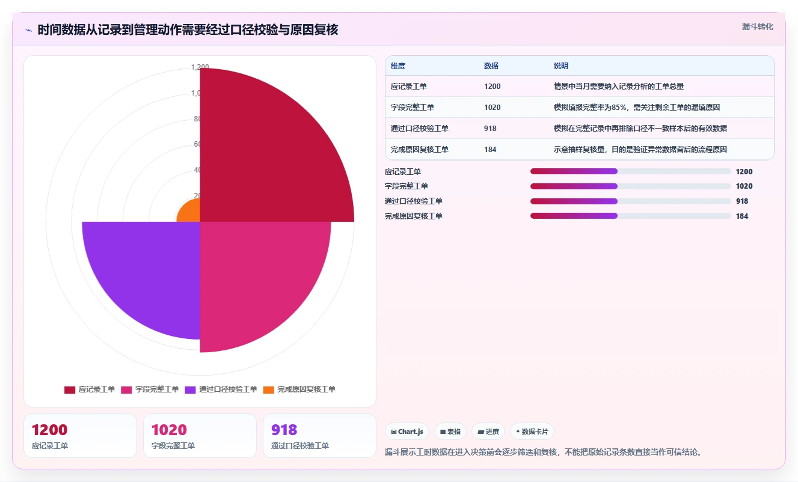The width and height of the screenshot is (798, 482).
Task: Open the 1200 应记录工单 stat card
Action: coord(81,436)
